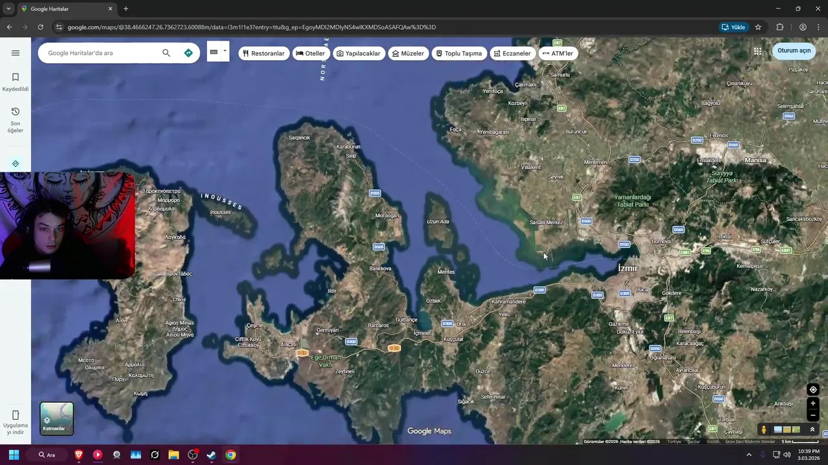Open the Chrome three-dot menu
The height and width of the screenshot is (465, 828).
pyautogui.click(x=819, y=27)
